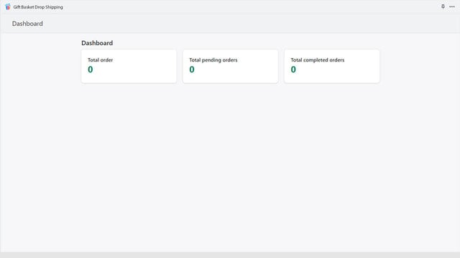Screen dimensions: 460x258
Task: Click the bold Dashboard page heading
Action: (97, 43)
